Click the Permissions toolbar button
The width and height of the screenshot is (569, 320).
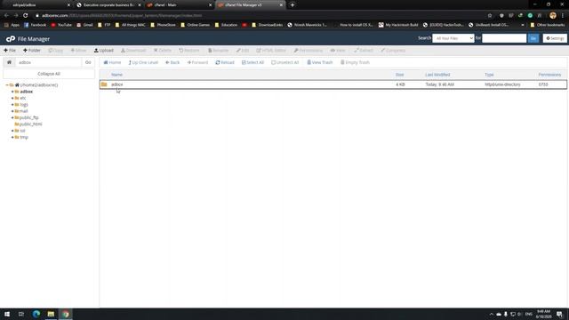309,51
